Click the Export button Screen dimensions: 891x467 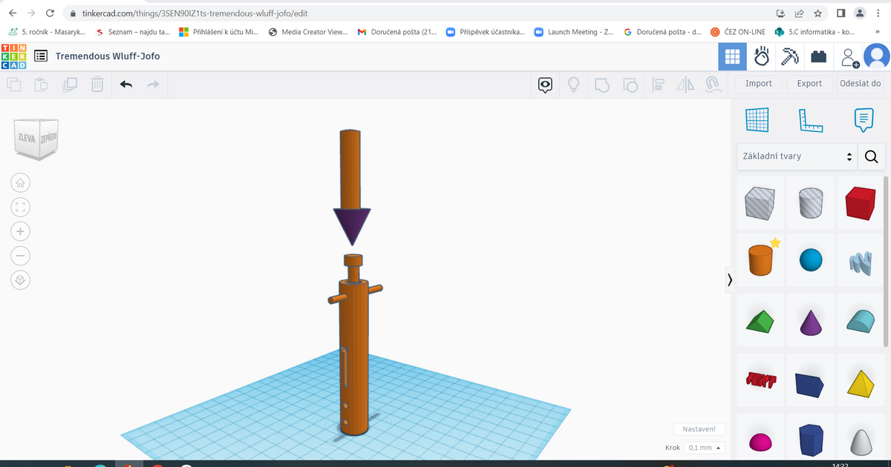[809, 84]
